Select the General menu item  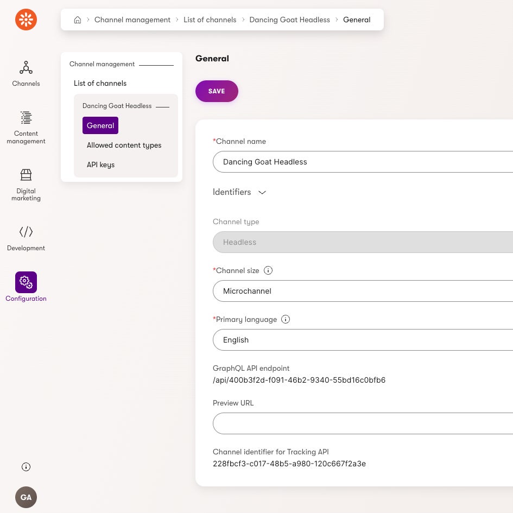(100, 125)
